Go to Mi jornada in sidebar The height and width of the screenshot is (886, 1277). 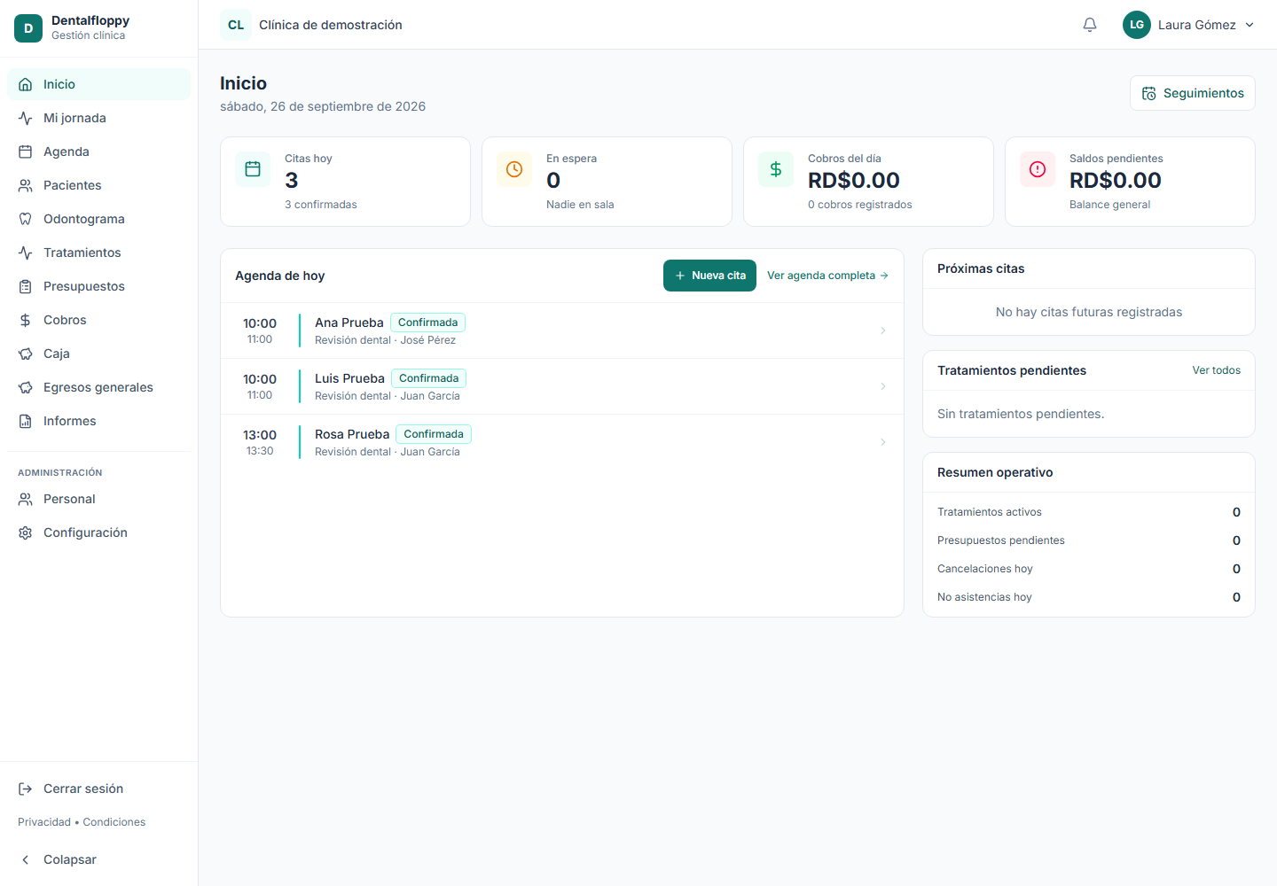coord(98,118)
